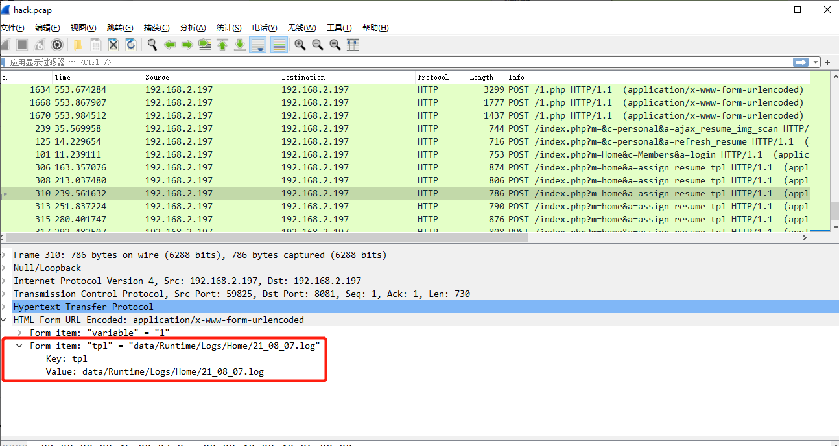
Task: Collapse HTML Form URL Encoded node
Action: 4,320
